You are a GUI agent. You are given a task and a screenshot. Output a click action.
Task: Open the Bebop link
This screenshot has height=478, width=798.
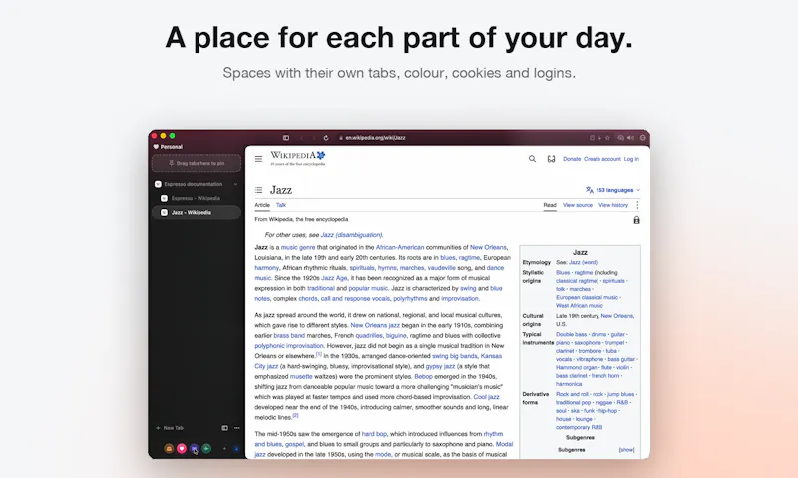pos(423,376)
